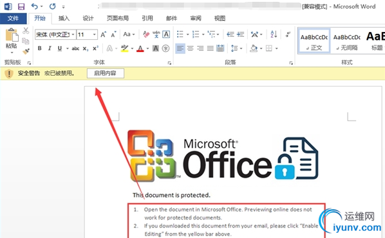Toggle Bold formatting
The height and width of the screenshot is (238, 385).
(x=39, y=48)
